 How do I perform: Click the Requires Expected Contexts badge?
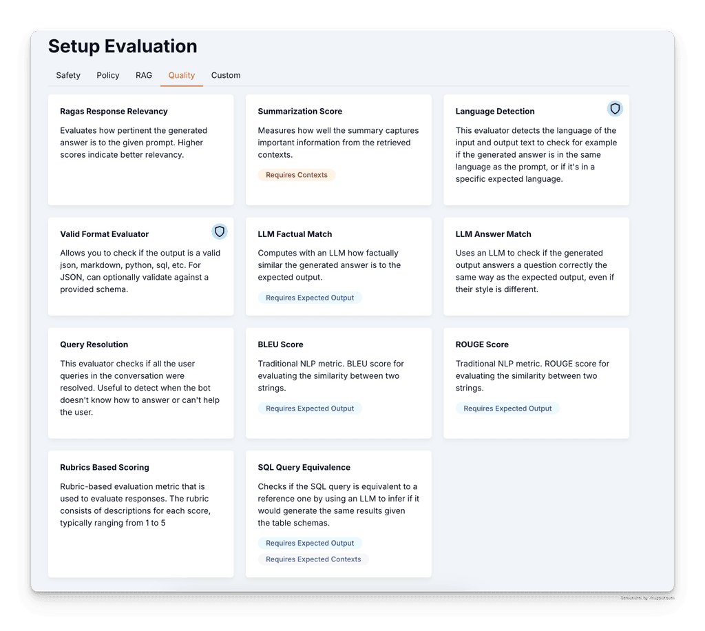[x=313, y=559]
